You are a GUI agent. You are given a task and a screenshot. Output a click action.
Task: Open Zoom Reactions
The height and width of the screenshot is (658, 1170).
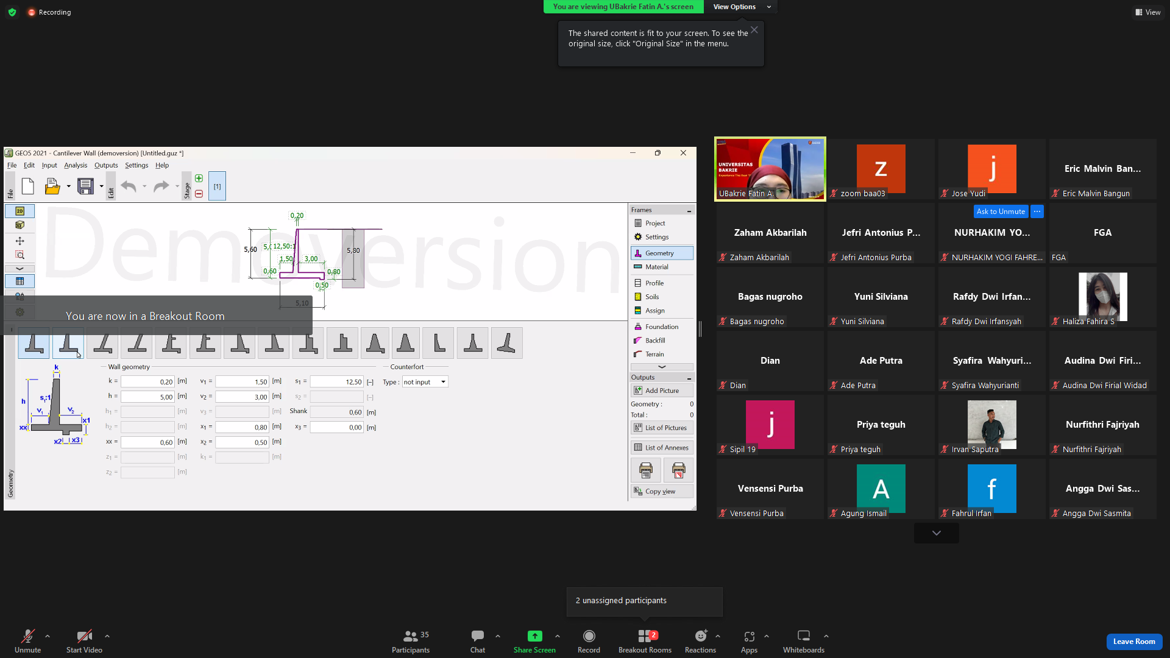pos(700,642)
